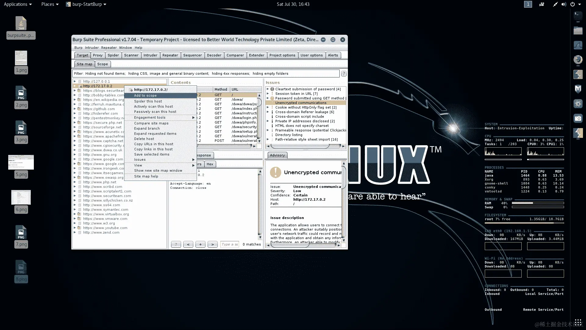The height and width of the screenshot is (330, 586).
Task: Switch to the Scanner tab
Action: click(x=131, y=55)
